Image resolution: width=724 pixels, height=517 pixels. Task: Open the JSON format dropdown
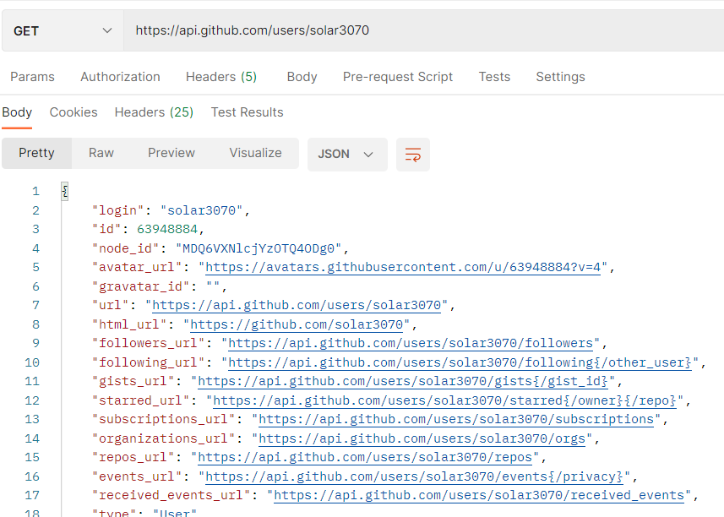point(347,155)
